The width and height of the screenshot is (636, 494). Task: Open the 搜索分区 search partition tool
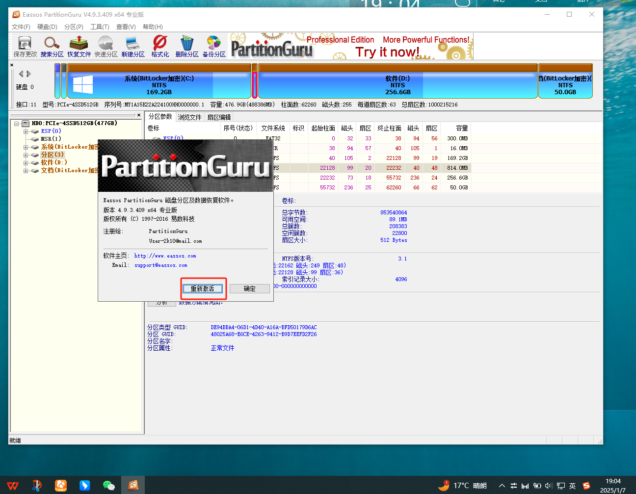52,47
